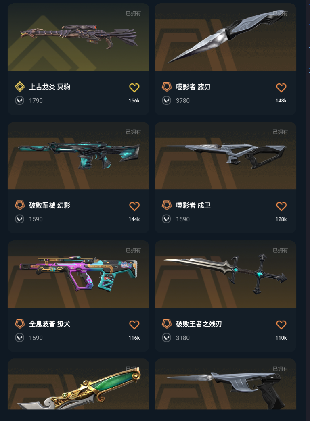Open the dragon sniper rifle thumbnail
310x421 pixels.
(x=78, y=37)
